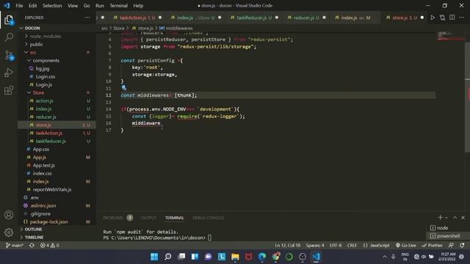Open the Source Control view
Screen dimensions: 470x264
click(9, 56)
